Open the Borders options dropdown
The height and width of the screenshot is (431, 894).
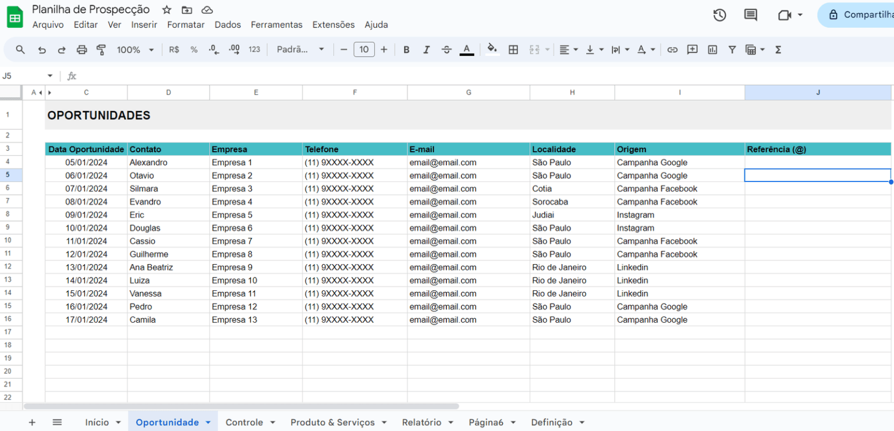(513, 49)
